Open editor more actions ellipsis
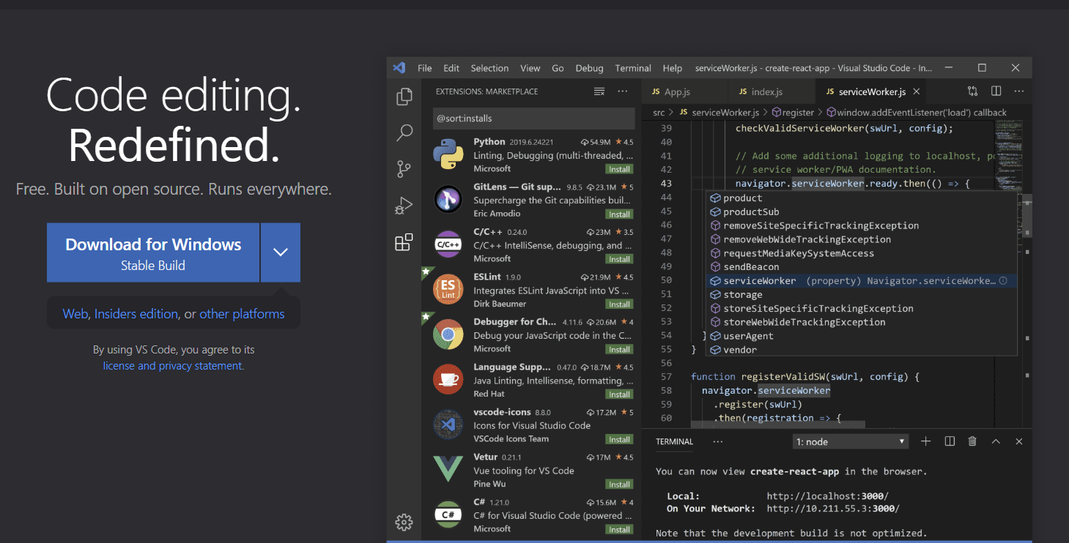This screenshot has width=1069, height=543. coord(1019,91)
